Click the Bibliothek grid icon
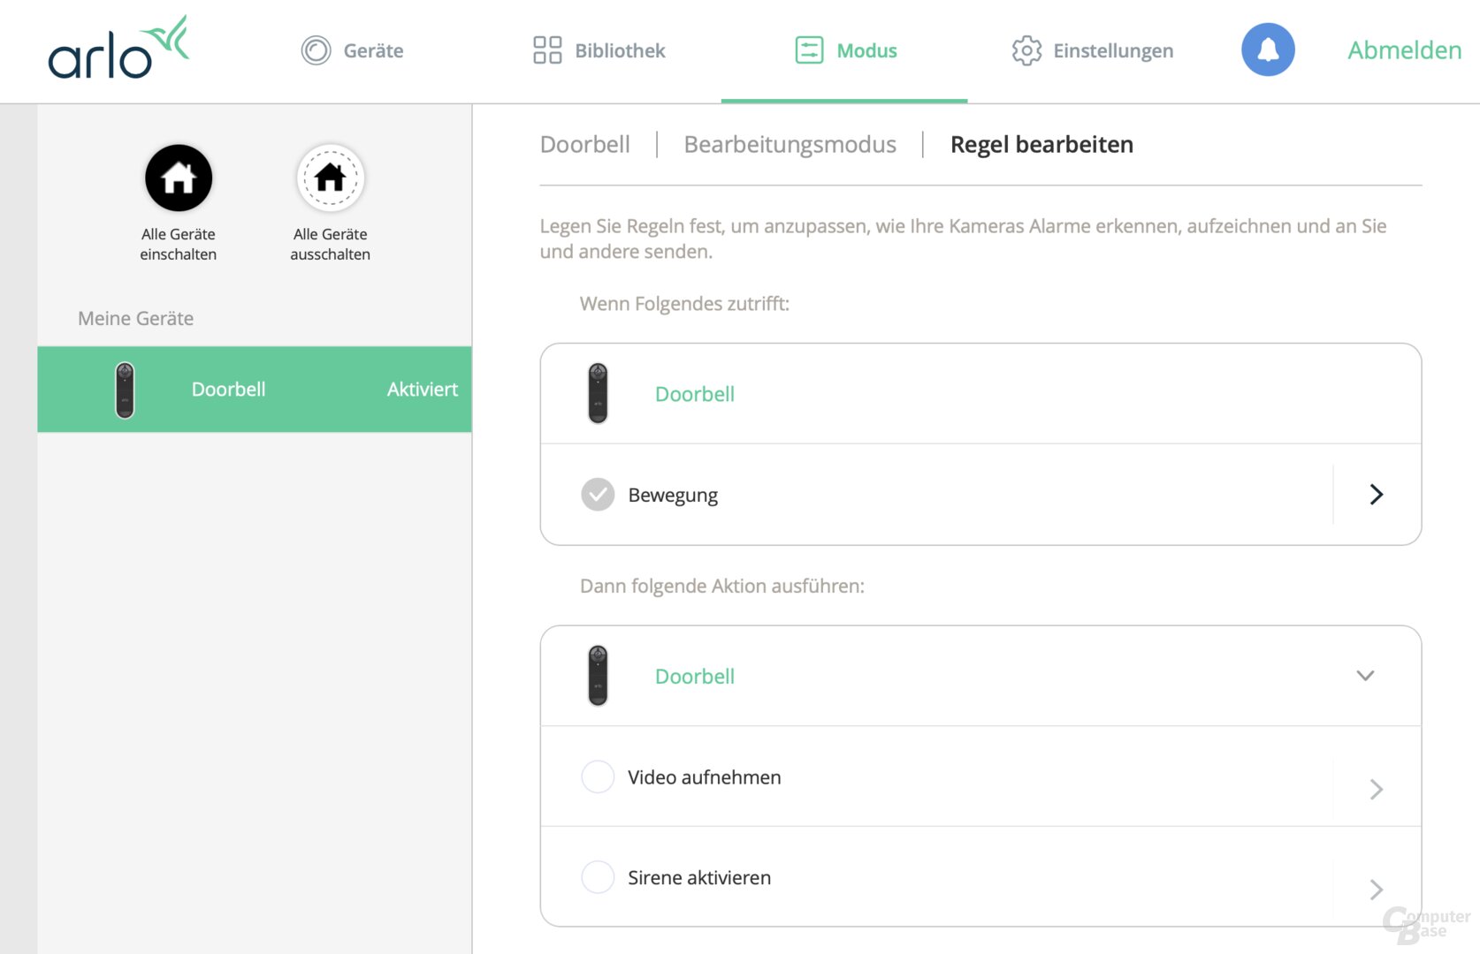 547,50
